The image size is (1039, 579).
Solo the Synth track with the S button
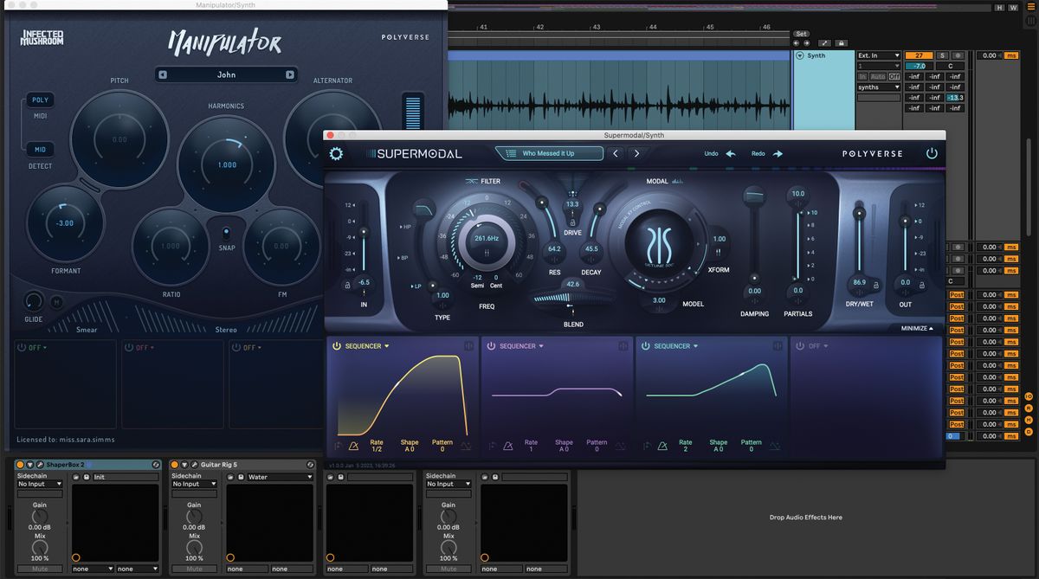943,55
